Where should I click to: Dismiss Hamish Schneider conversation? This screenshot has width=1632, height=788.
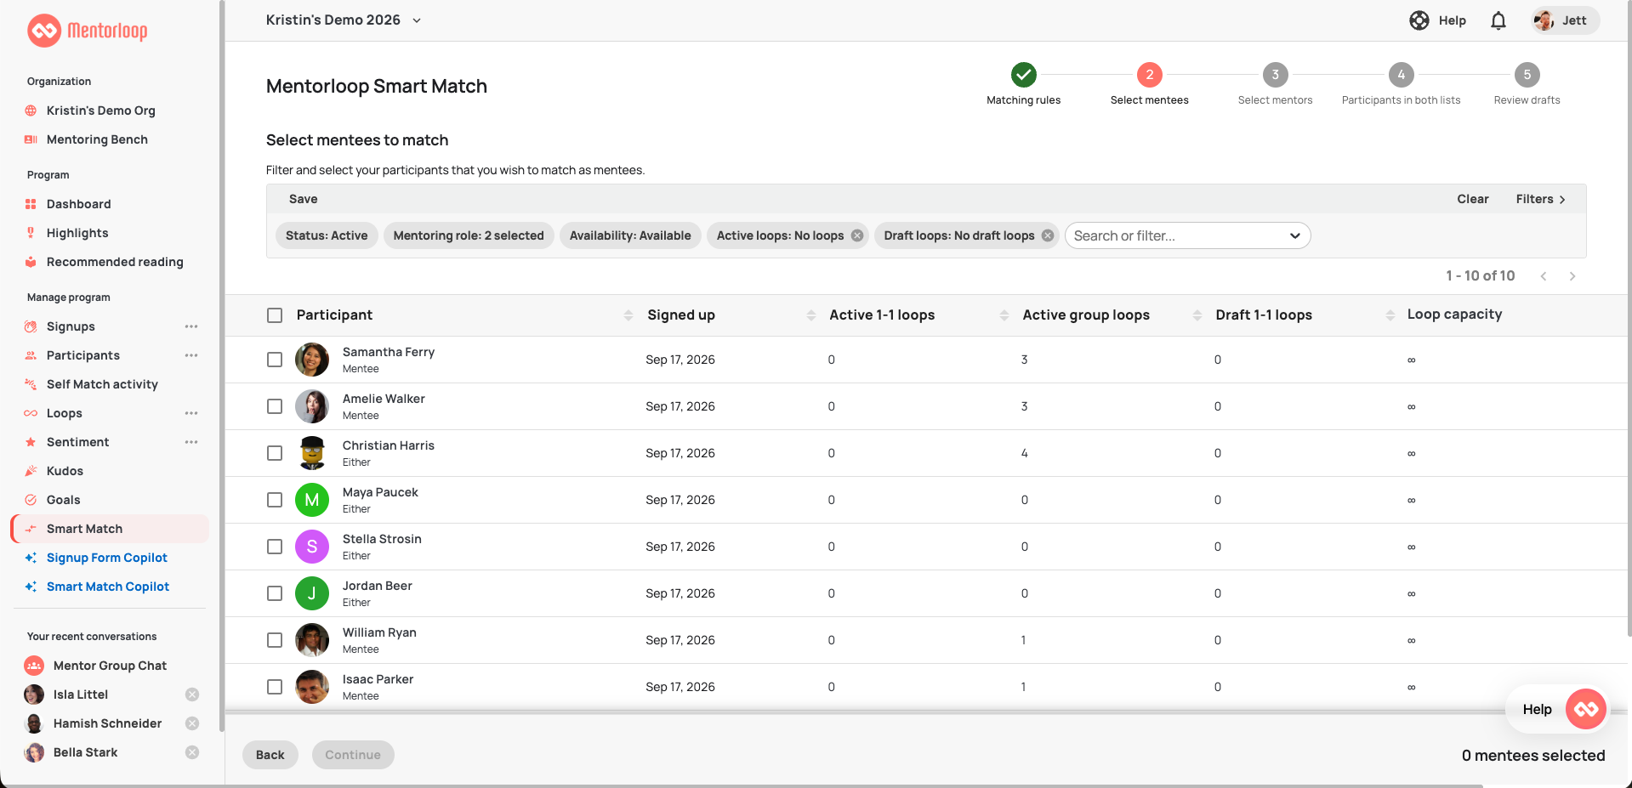point(192,723)
